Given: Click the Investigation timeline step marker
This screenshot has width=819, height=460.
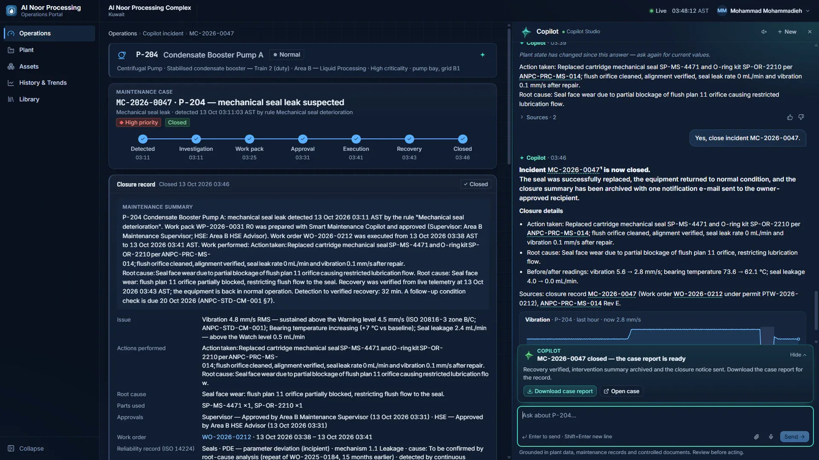Looking at the screenshot, I should point(196,139).
